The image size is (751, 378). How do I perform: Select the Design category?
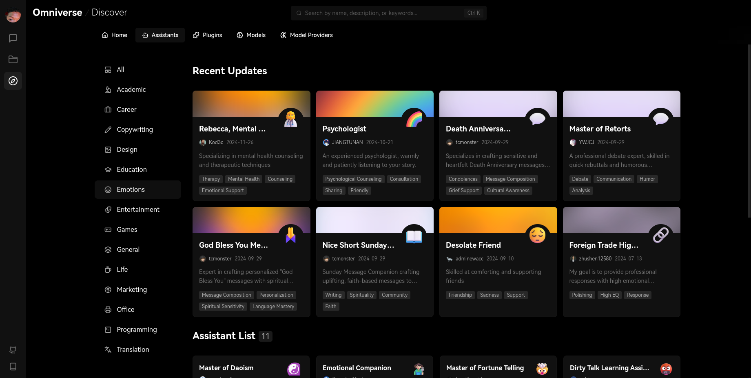[x=138, y=150]
